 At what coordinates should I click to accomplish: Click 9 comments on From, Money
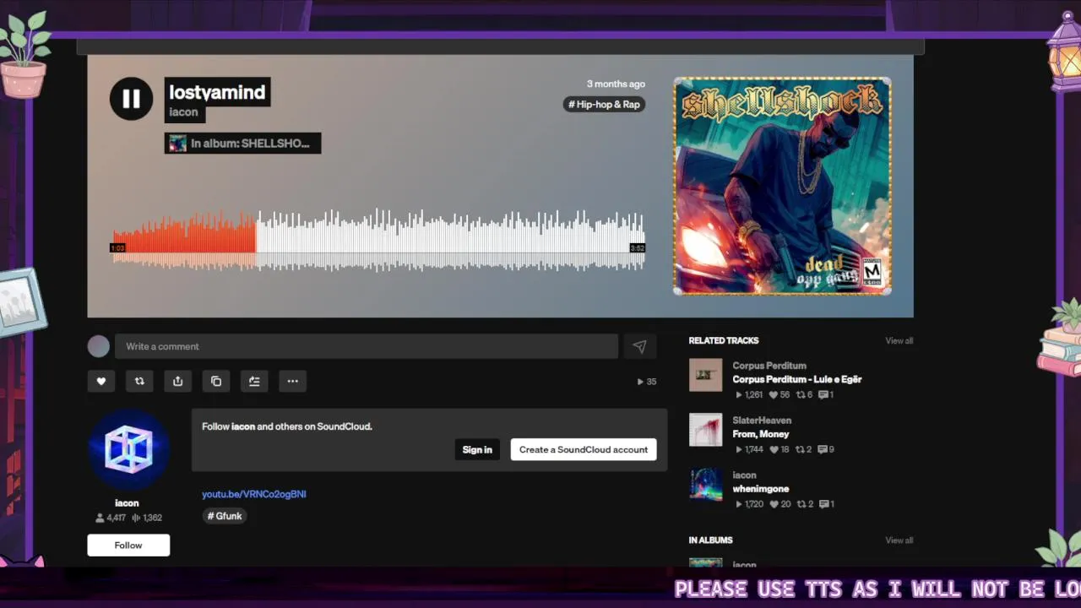[826, 450]
